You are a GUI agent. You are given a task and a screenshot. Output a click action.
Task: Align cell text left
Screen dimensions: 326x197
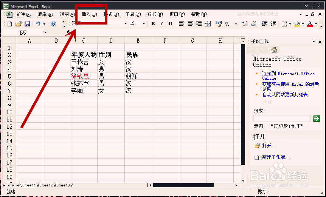[x=181, y=24]
